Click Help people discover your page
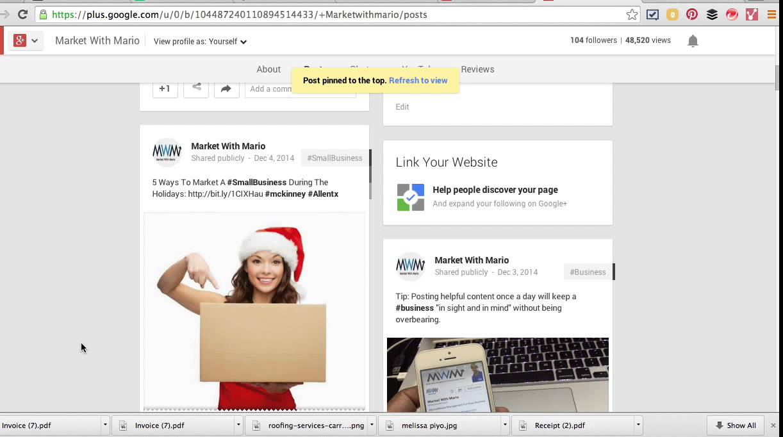This screenshot has width=783, height=437. [x=495, y=190]
